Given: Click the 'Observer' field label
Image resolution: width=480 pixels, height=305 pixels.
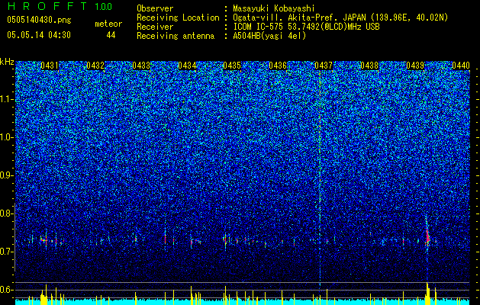Looking at the screenshot, I should coord(155,8).
